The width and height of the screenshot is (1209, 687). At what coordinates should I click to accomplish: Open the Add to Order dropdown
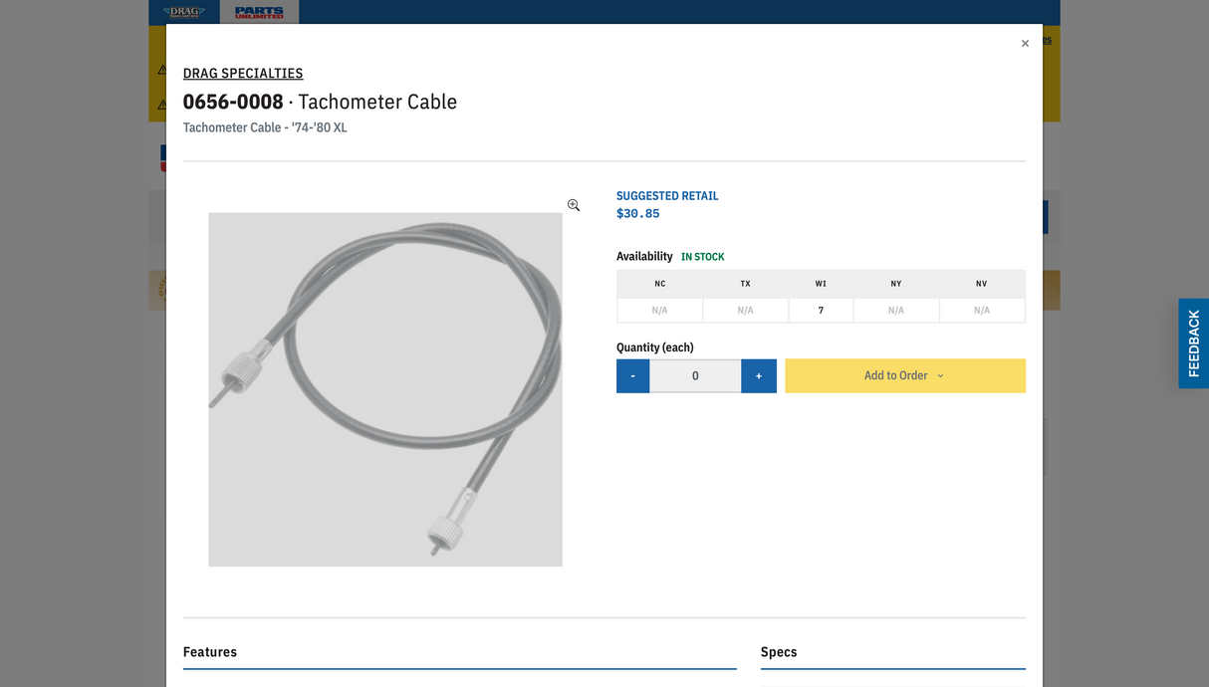905,375
